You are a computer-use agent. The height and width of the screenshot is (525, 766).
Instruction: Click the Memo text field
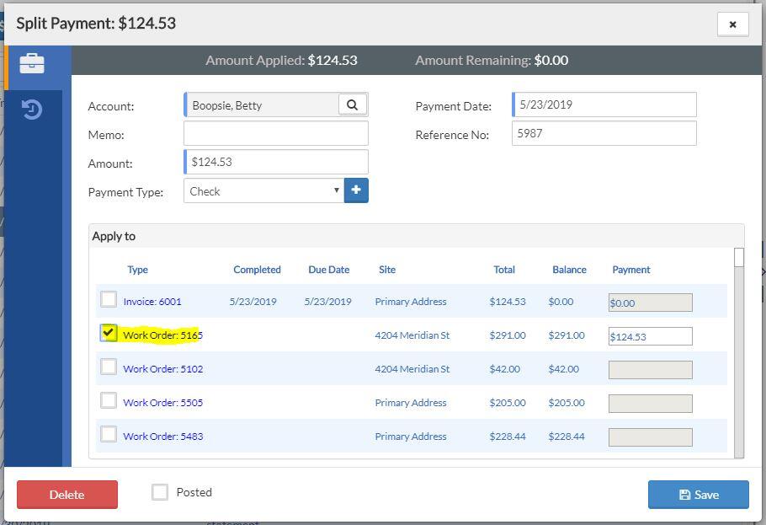276,134
